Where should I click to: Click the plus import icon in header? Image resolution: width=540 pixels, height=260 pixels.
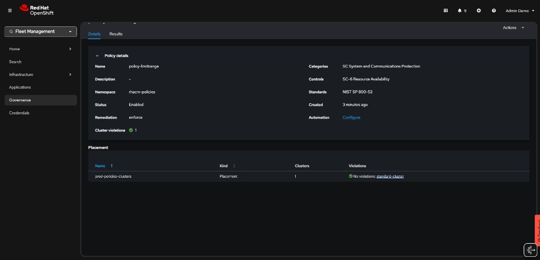[x=479, y=11]
